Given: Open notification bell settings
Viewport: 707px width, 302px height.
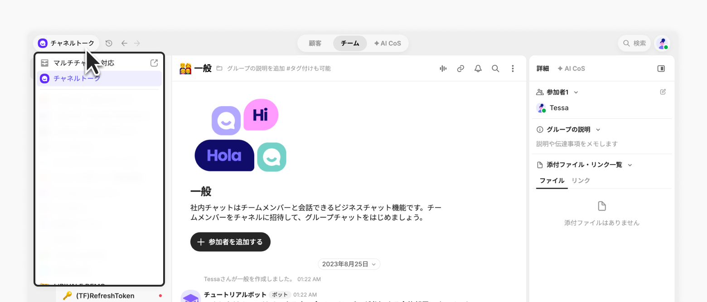Looking at the screenshot, I should 478,68.
